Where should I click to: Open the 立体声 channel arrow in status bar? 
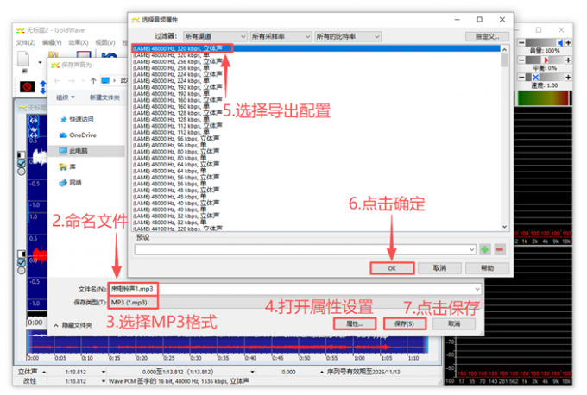(44, 372)
